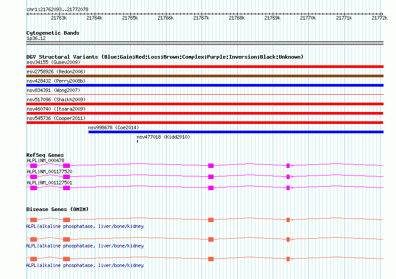The height and width of the screenshot is (279, 396).
Task: Open the ALPL|NM_000478 transcript label
Action: (45, 160)
